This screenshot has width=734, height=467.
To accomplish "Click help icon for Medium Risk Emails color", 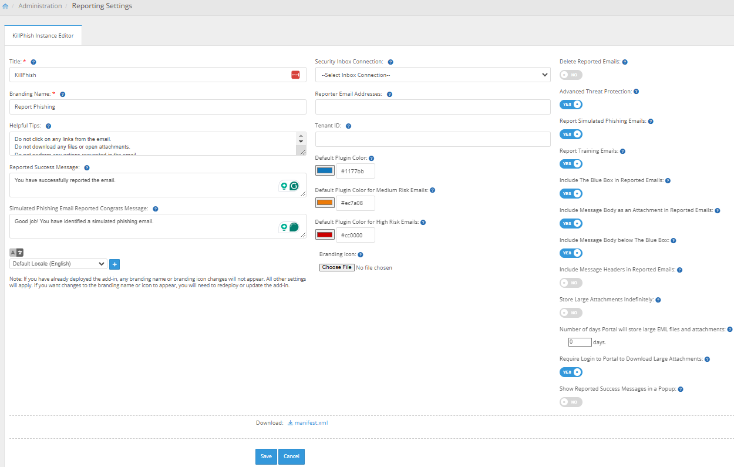I will point(432,190).
